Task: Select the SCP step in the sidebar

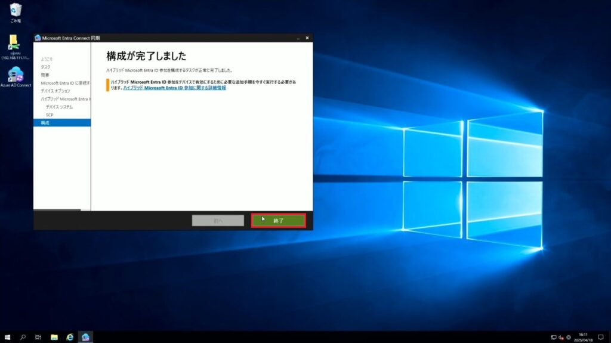Action: point(50,115)
